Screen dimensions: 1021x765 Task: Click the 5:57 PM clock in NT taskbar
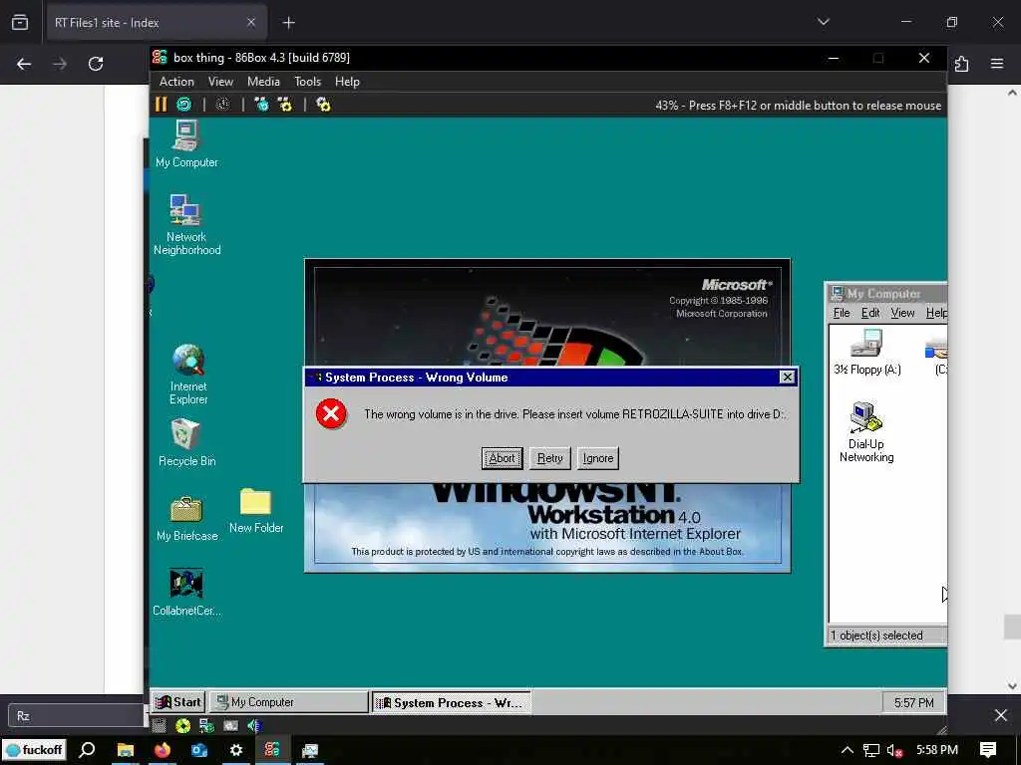[x=913, y=702]
